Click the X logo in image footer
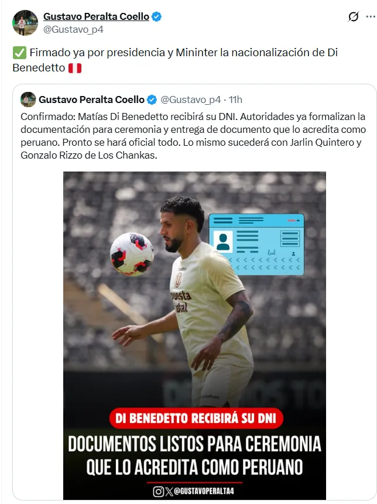The height and width of the screenshot is (504, 377). tap(169, 492)
